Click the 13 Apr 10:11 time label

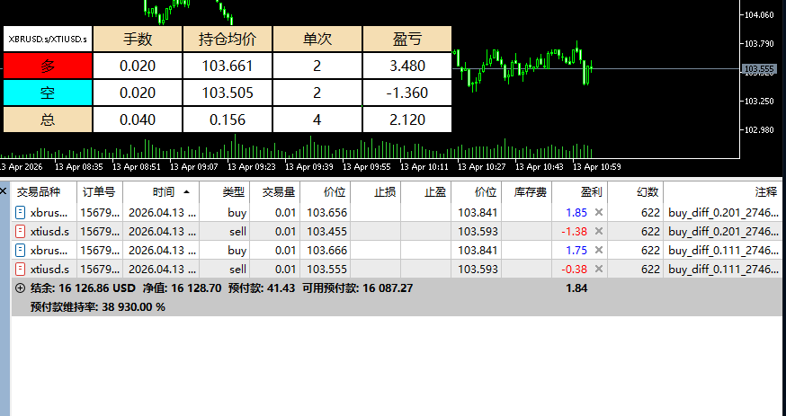click(x=424, y=167)
